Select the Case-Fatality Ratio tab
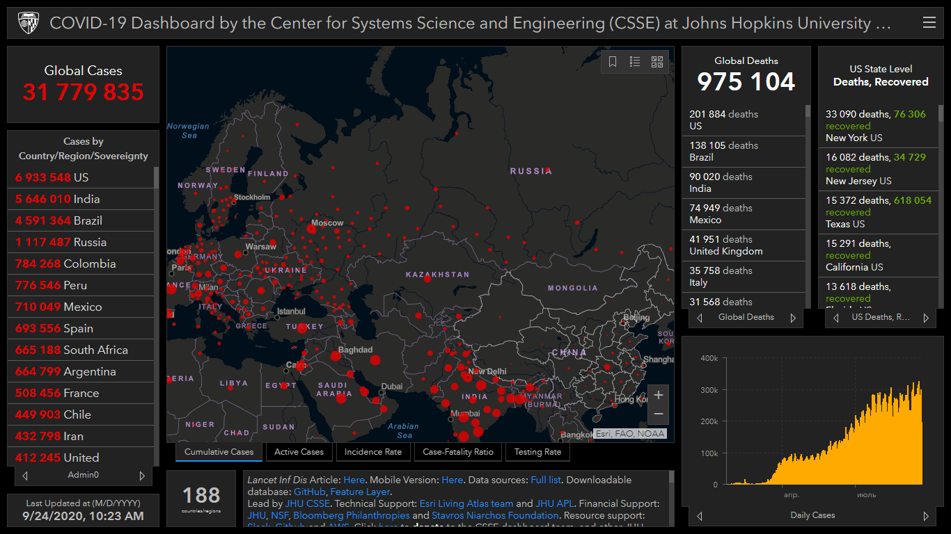 457,452
